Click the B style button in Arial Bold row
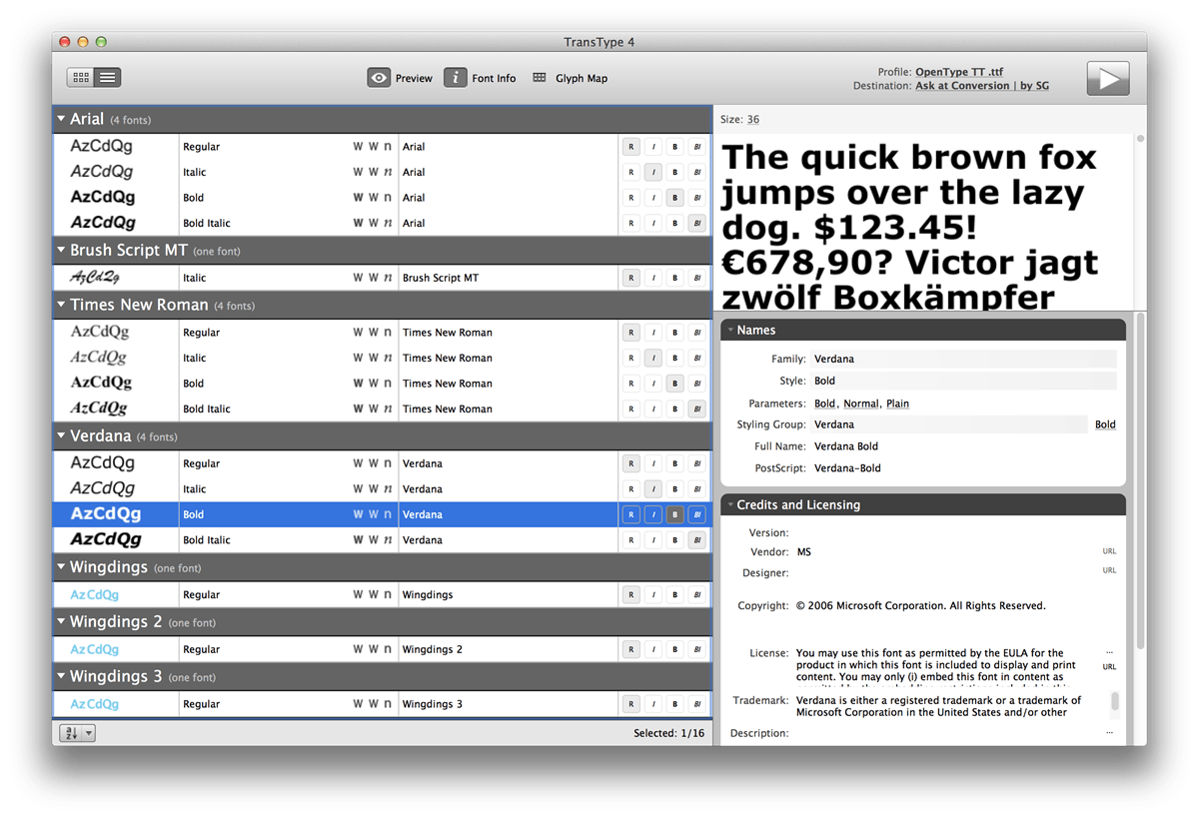Image resolution: width=1199 pixels, height=817 pixels. coord(674,198)
